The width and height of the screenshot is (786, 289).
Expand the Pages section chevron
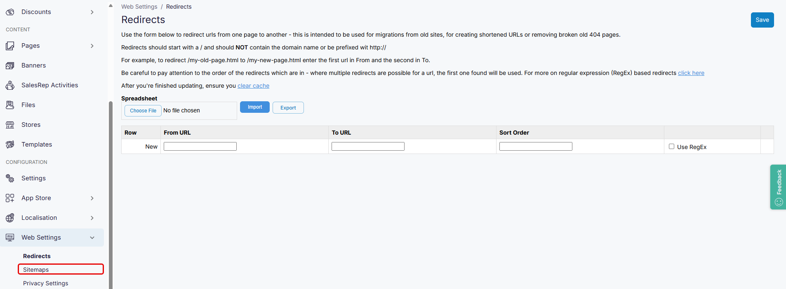tap(92, 46)
